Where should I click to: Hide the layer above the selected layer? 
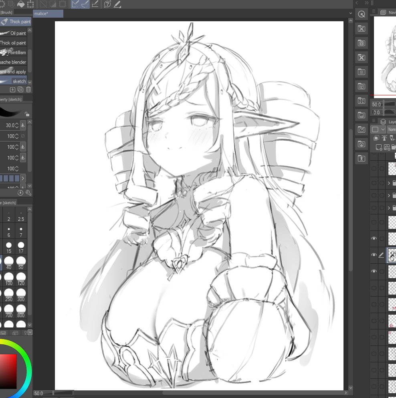pos(374,238)
